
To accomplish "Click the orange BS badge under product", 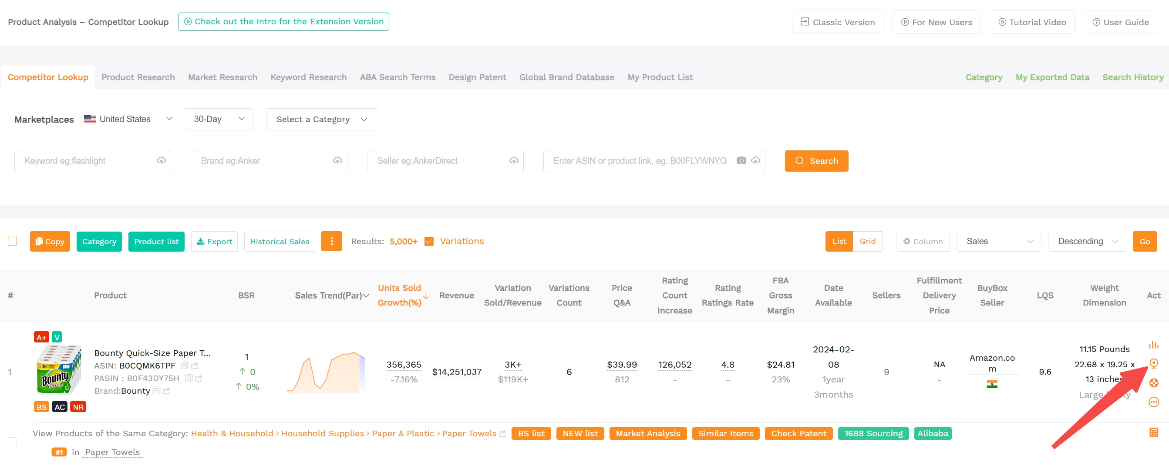I will (41, 407).
